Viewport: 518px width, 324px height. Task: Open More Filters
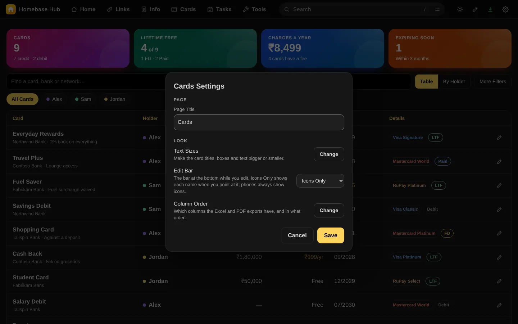tap(493, 81)
